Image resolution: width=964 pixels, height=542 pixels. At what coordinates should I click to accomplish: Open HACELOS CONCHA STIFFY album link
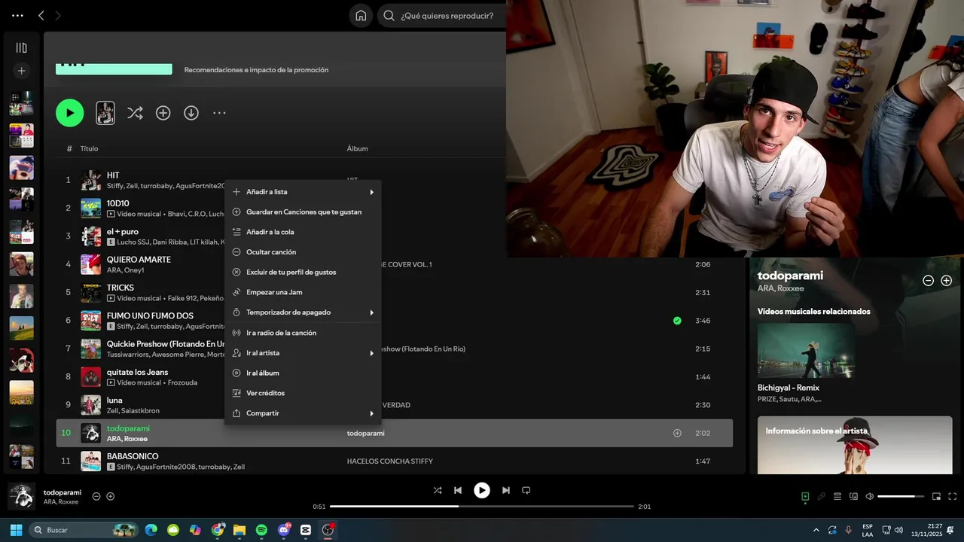[390, 461]
